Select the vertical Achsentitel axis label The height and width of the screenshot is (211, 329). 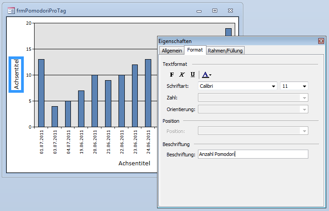[x=17, y=74]
